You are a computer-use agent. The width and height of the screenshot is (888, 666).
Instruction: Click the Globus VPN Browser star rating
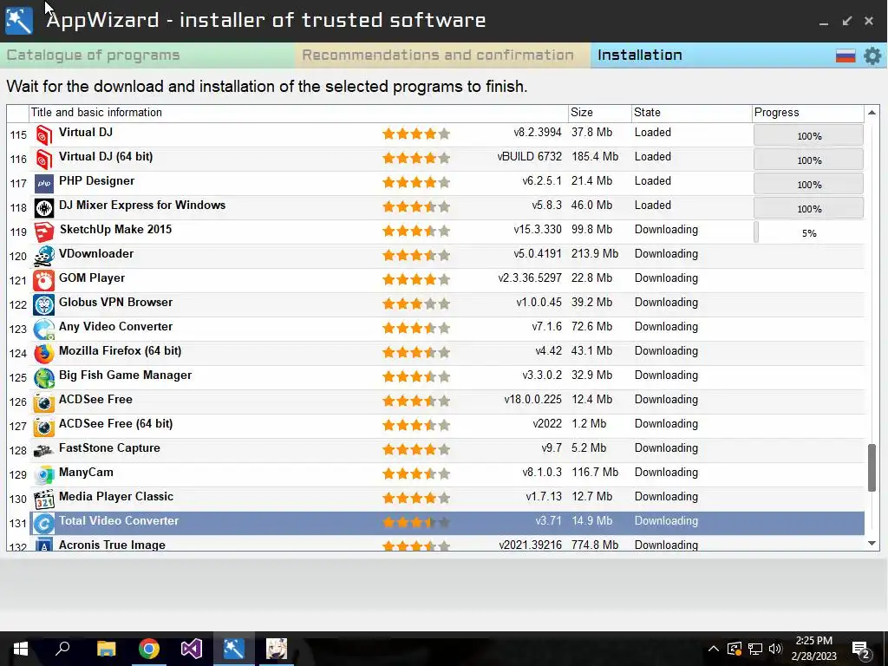coord(416,304)
